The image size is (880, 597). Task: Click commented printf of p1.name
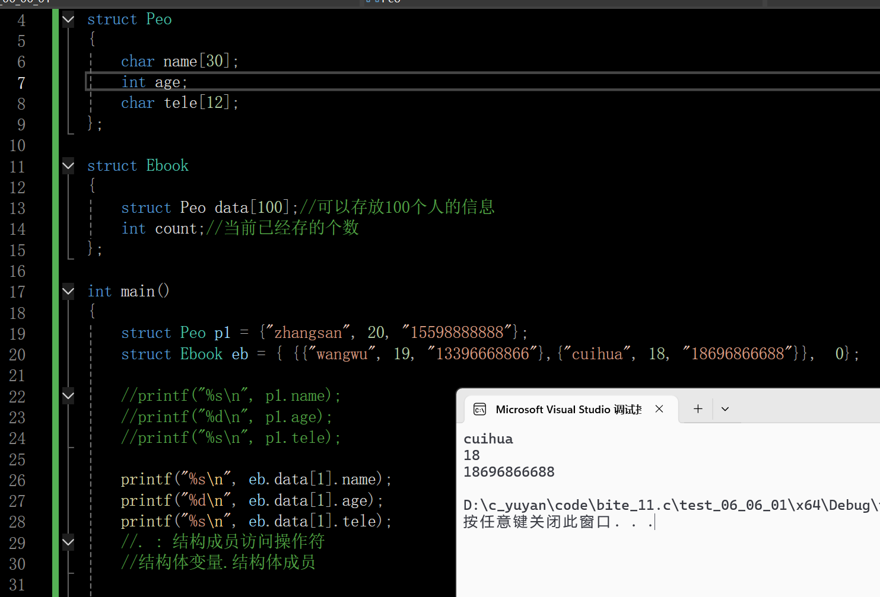coord(231,396)
